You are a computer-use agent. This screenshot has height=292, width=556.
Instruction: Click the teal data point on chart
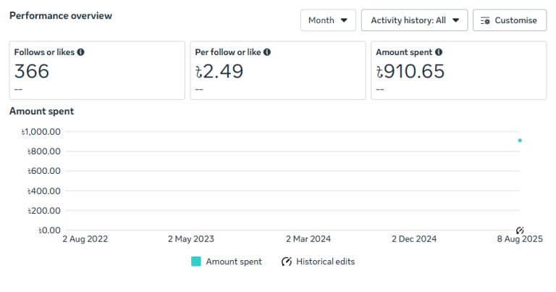point(520,140)
